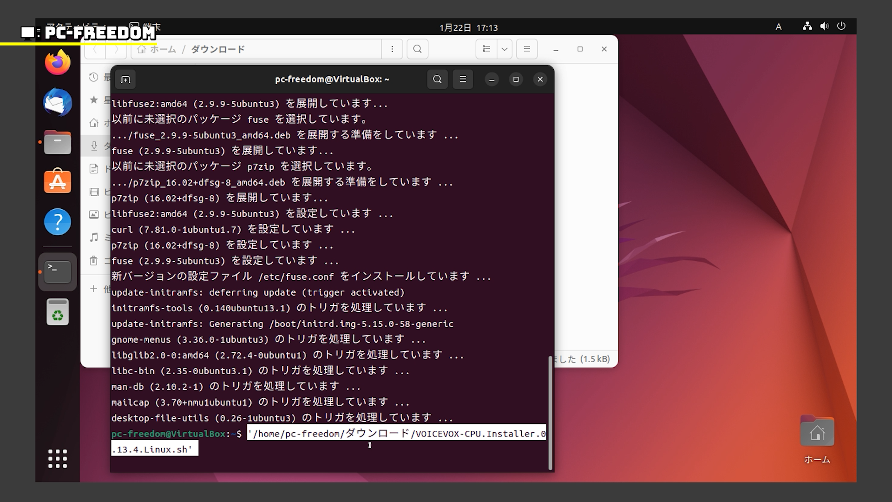Open new tab in terminal

tap(125, 79)
